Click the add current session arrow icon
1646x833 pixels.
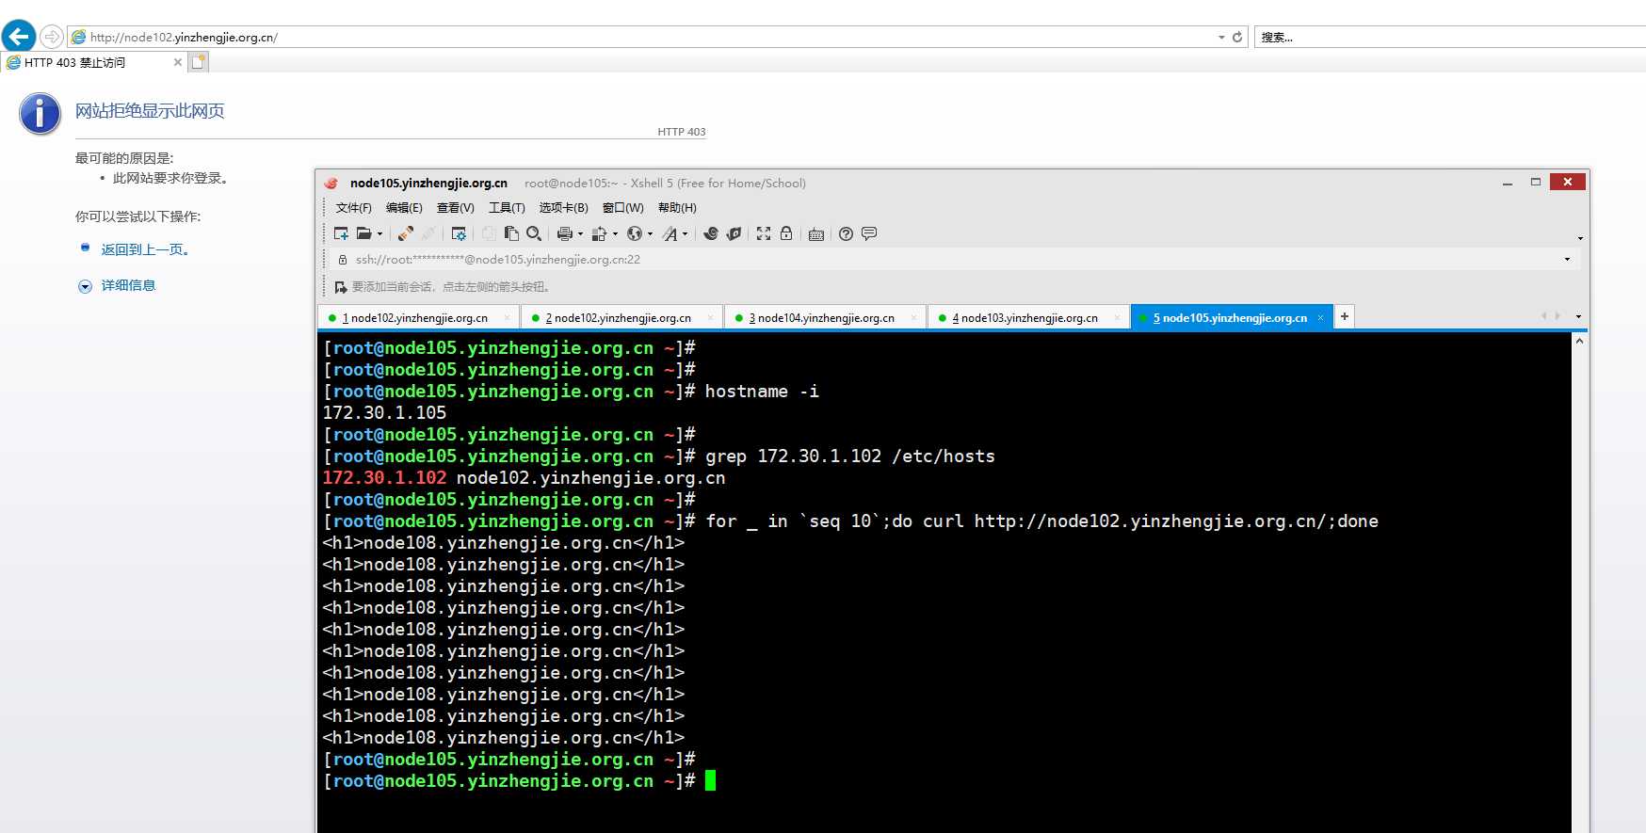[341, 287]
